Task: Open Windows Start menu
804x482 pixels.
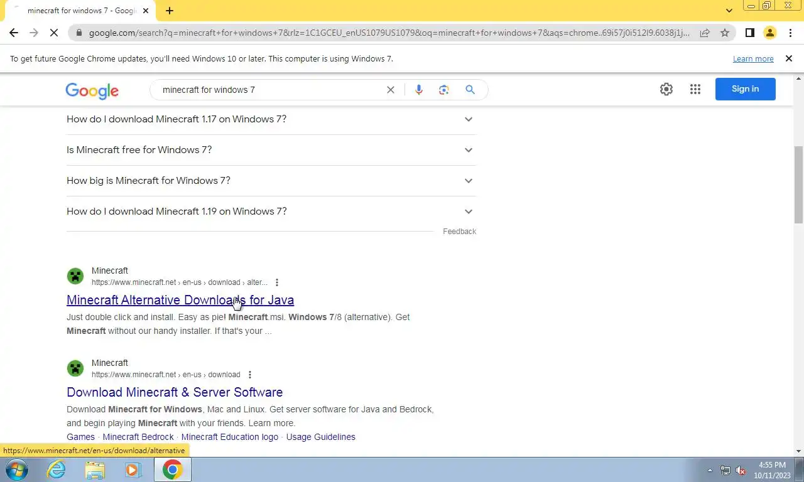Action: click(x=16, y=469)
